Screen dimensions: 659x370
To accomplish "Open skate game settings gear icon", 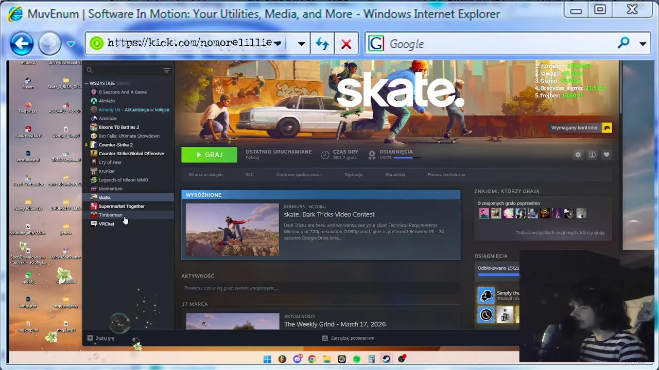I will pos(578,155).
